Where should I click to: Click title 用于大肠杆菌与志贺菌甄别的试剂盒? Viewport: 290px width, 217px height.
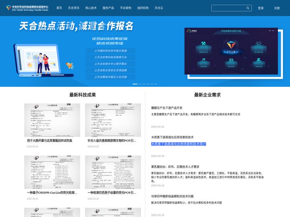click(x=50, y=141)
